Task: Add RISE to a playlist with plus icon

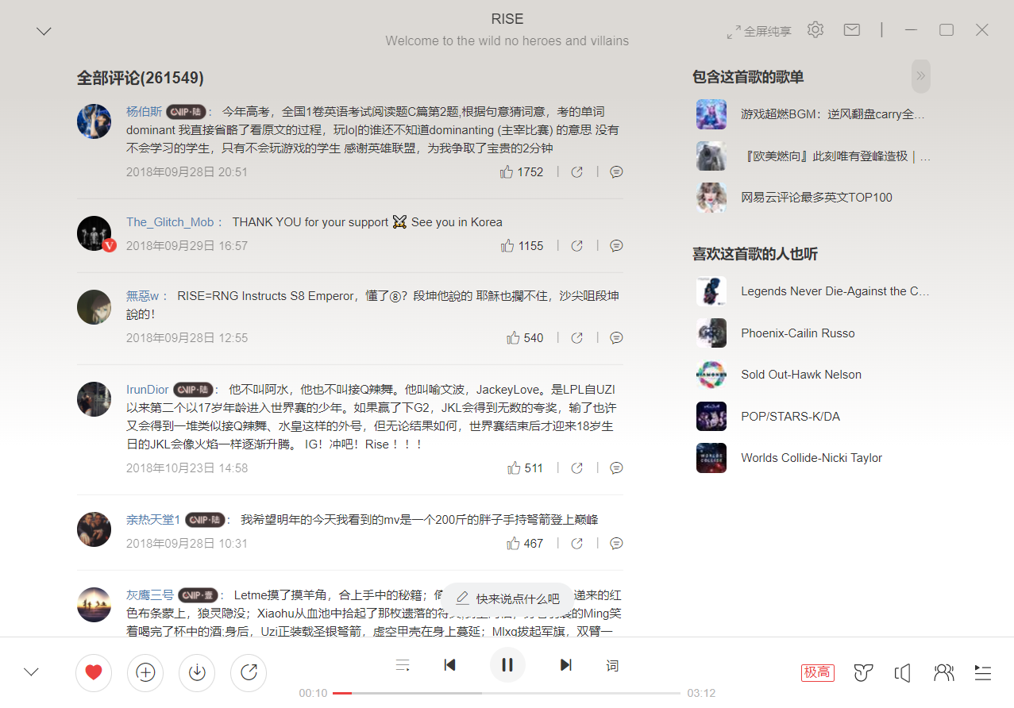Action: (145, 672)
